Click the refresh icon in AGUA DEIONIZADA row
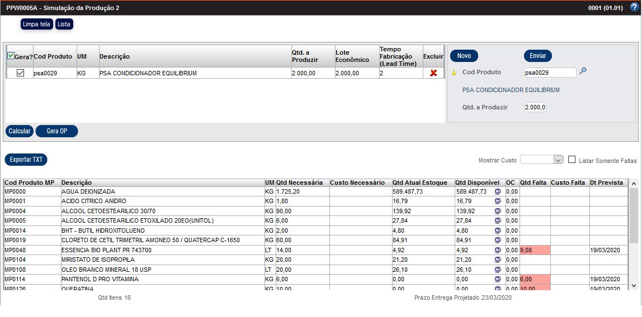 tap(498, 191)
